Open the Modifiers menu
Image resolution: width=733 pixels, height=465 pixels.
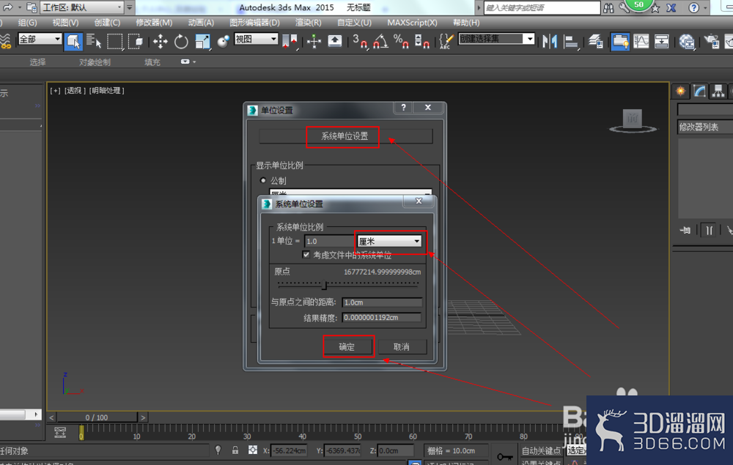click(x=154, y=23)
